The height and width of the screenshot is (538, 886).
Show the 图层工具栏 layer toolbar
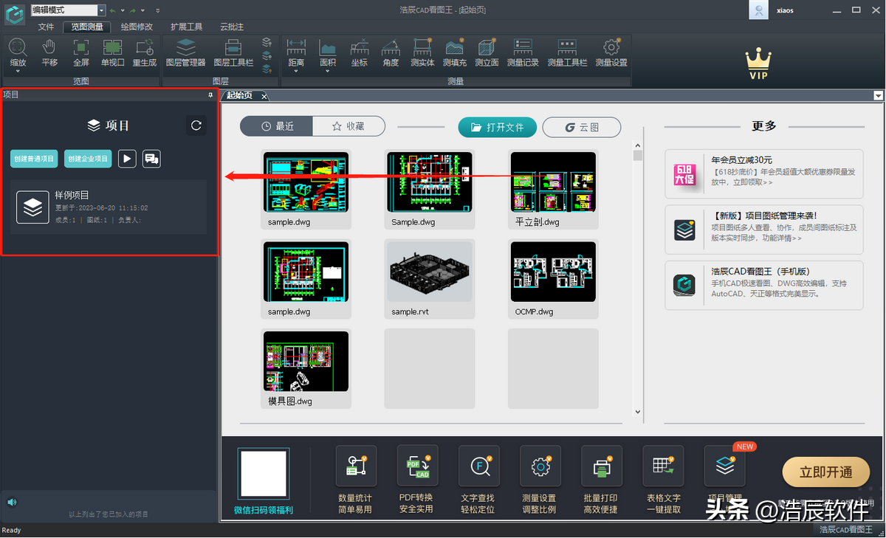coord(233,53)
